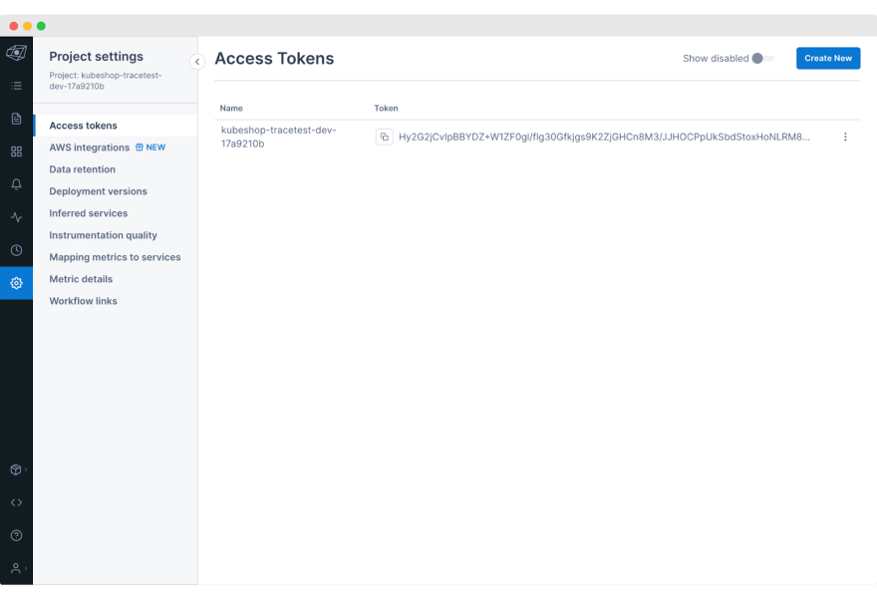Click the red close window button
Viewport: 877px width, 599px height.
pos(13,26)
